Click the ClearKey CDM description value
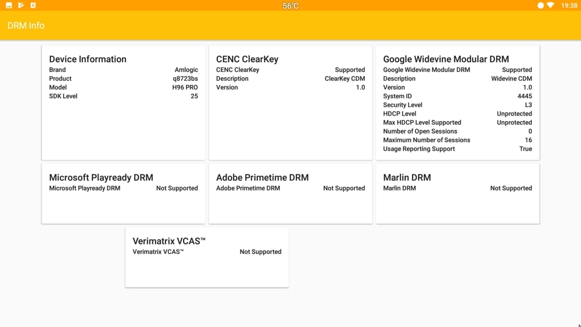Viewport: 581px width, 327px height. 345,79
